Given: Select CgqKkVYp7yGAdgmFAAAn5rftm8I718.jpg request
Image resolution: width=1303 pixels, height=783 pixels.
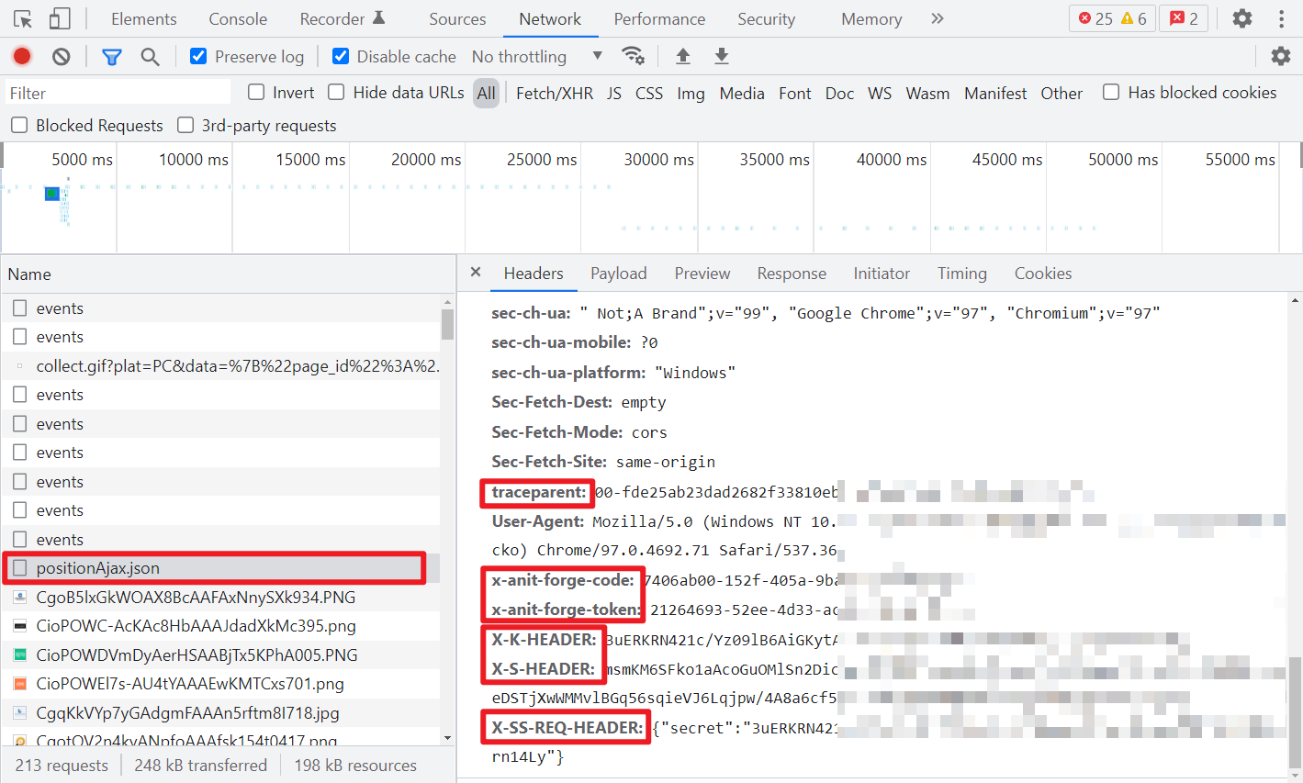Looking at the screenshot, I should click(220, 712).
